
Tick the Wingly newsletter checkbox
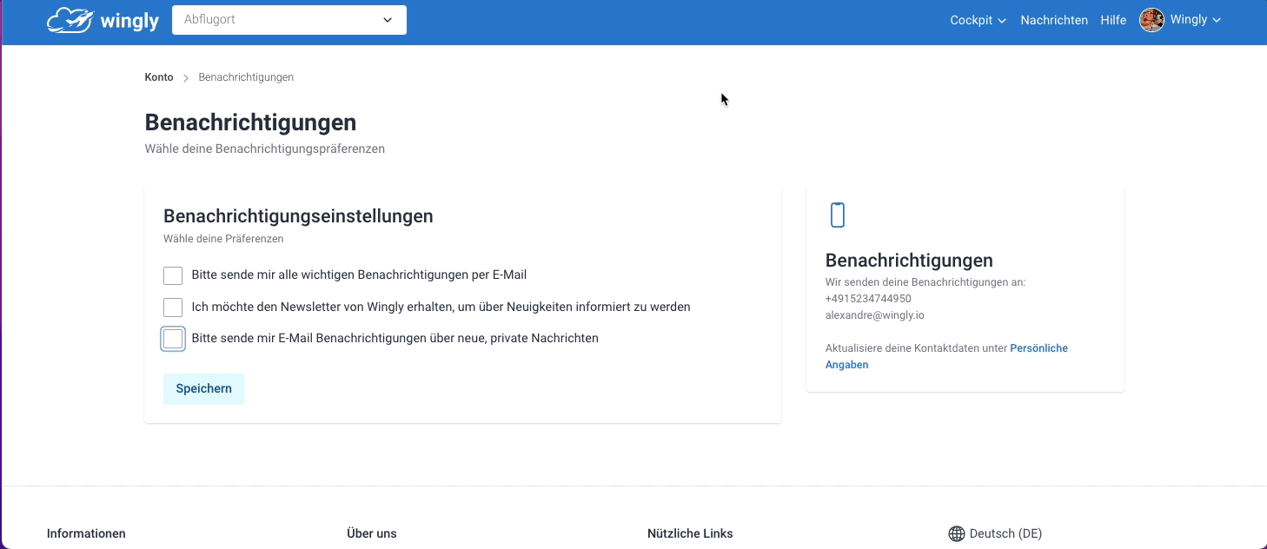(173, 307)
